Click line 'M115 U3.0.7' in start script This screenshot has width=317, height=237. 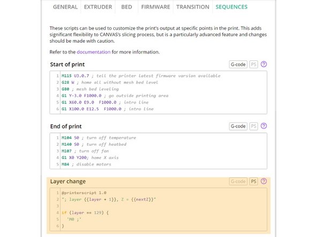pos(141,76)
